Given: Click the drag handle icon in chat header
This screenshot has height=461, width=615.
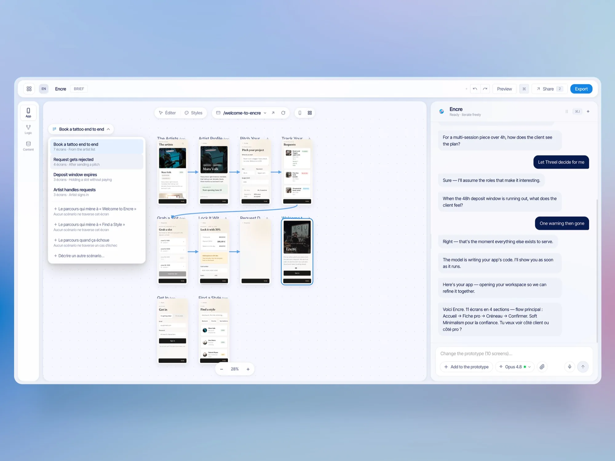Looking at the screenshot, I should 567,112.
